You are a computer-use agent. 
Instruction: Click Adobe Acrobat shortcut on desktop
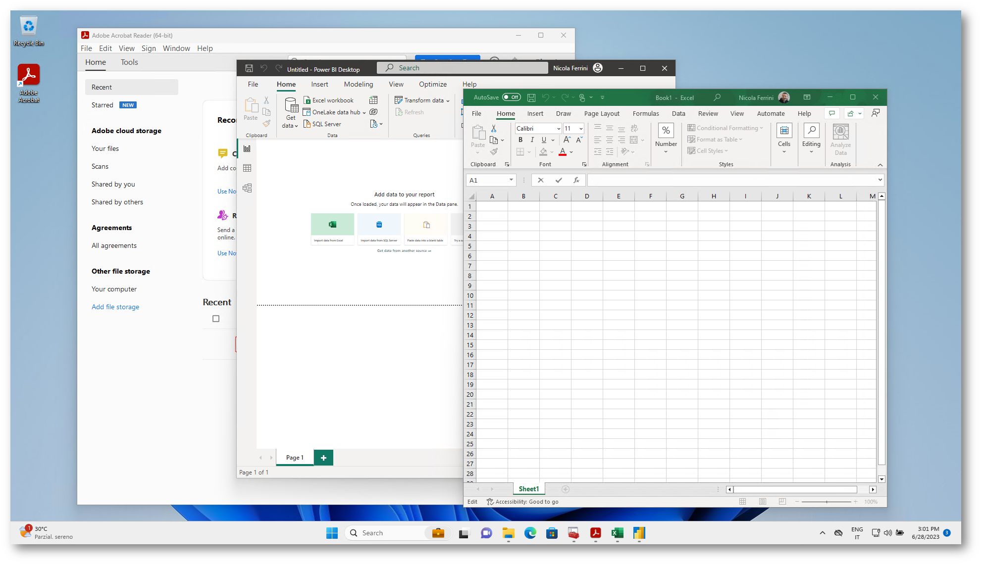[29, 83]
